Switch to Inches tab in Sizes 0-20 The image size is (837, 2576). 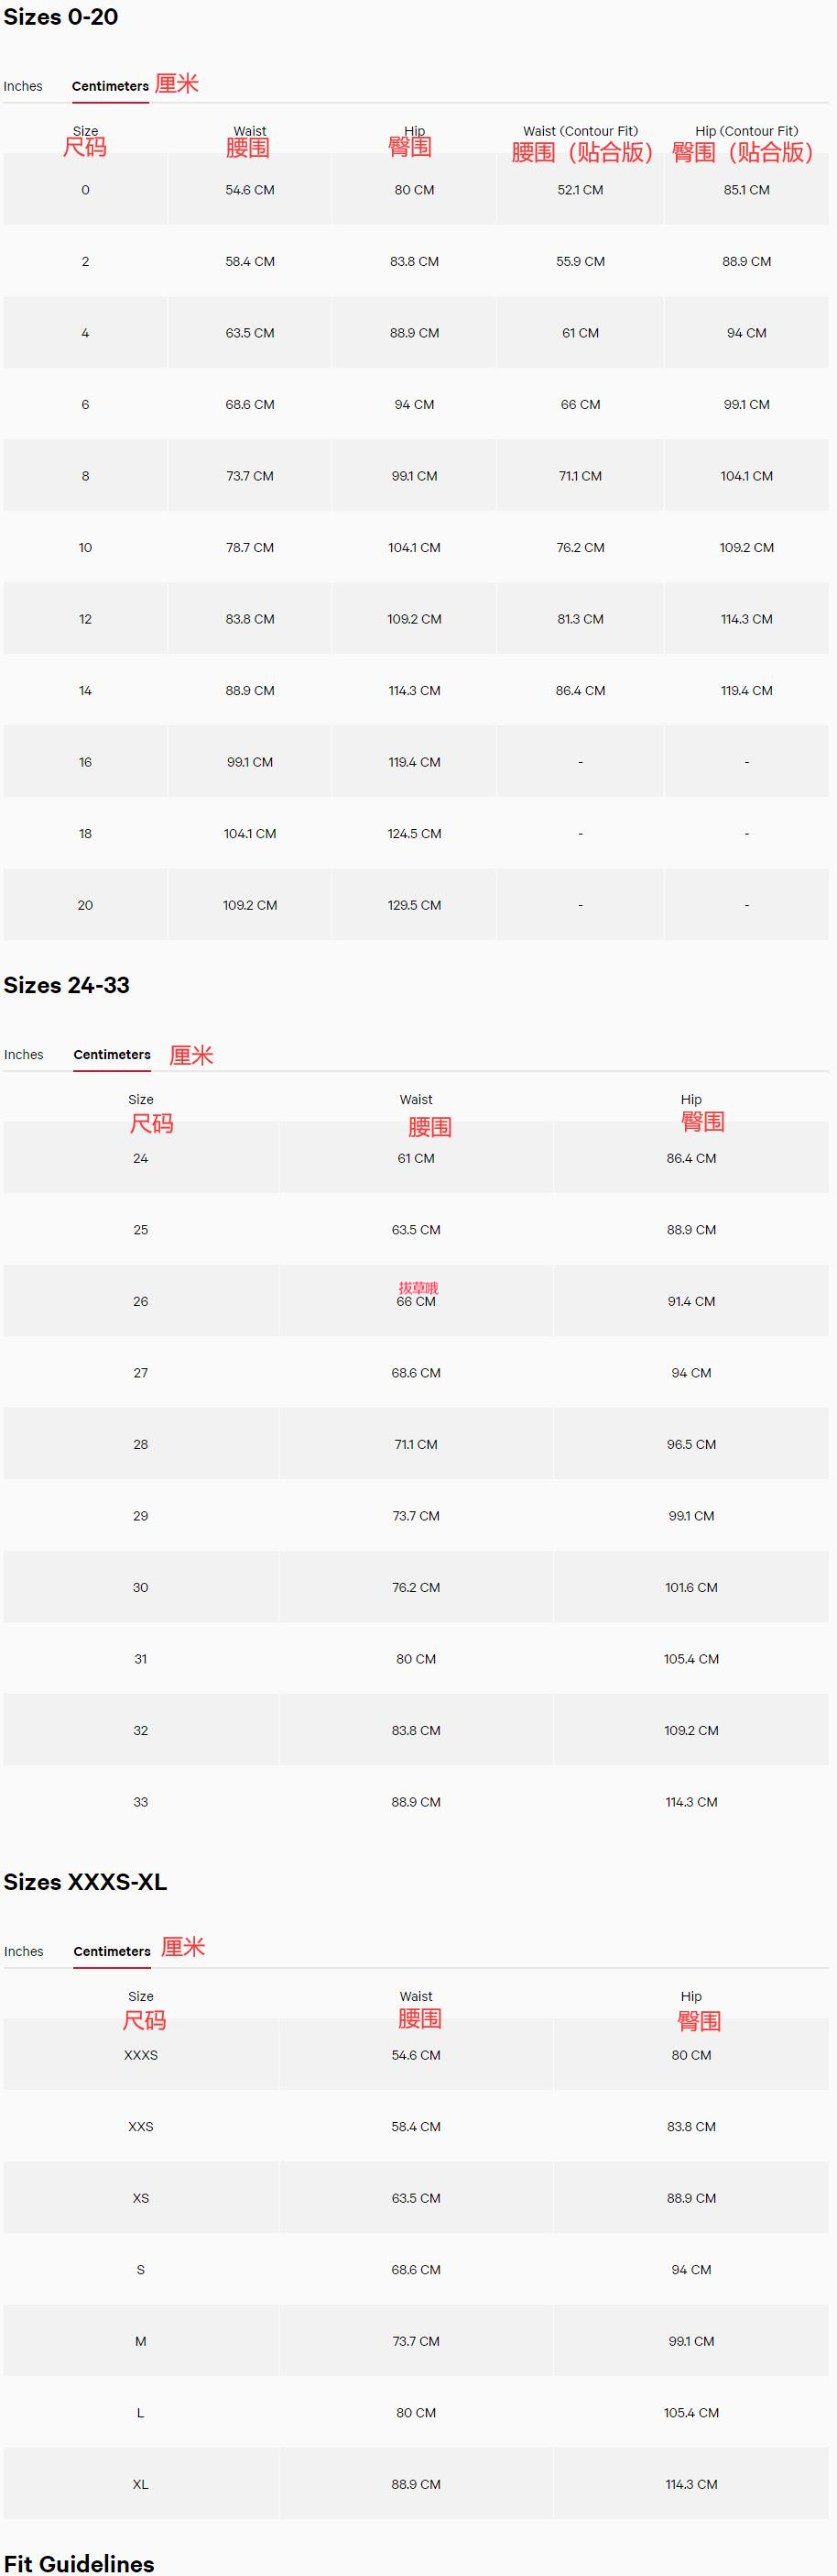[23, 86]
